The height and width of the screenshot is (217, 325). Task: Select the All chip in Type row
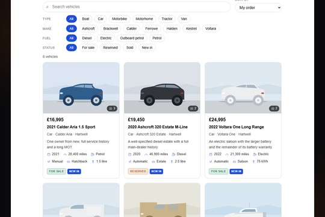[71, 19]
